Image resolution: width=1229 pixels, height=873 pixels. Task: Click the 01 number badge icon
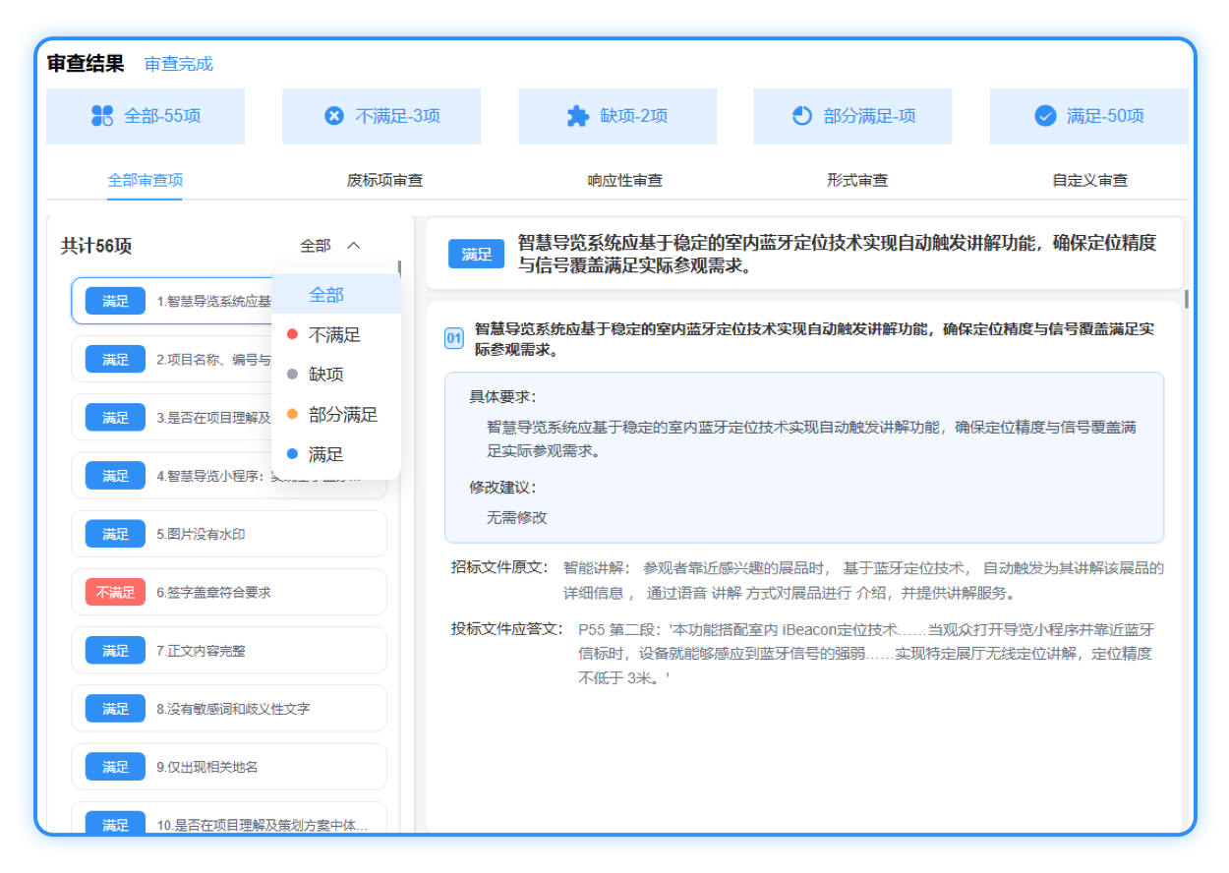454,339
